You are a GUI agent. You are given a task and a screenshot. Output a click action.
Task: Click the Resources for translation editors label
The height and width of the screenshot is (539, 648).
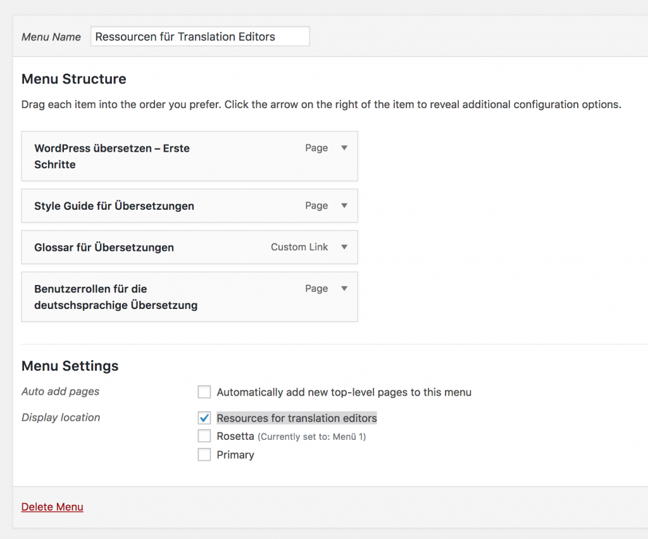click(297, 418)
